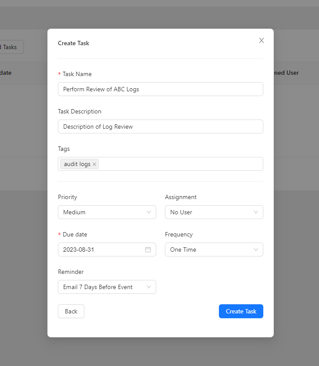Remove the "audit logs" tag
Screen dimensions: 319x366
tap(94, 164)
